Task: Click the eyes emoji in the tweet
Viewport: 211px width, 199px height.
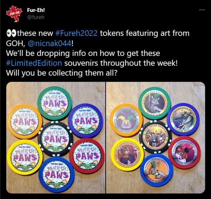Action: 11,33
